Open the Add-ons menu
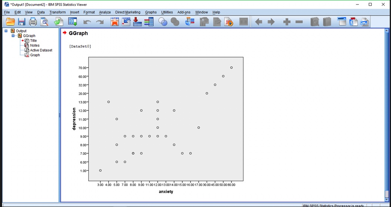 coord(184,12)
